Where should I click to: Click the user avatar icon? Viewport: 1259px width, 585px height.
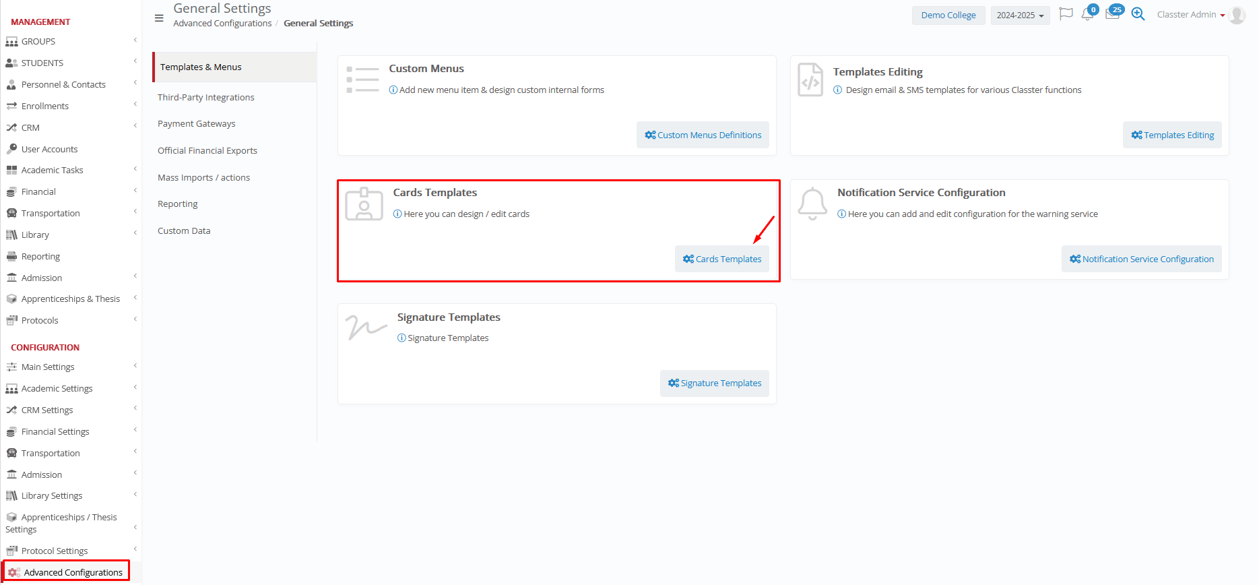[x=1237, y=15]
